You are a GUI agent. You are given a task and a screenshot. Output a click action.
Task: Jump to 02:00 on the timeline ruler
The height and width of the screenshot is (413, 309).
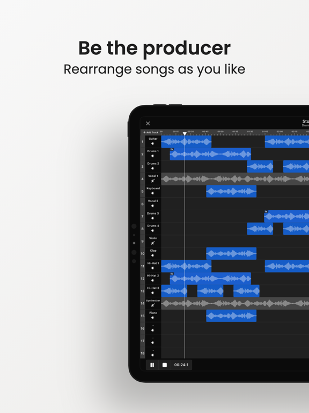click(280, 132)
